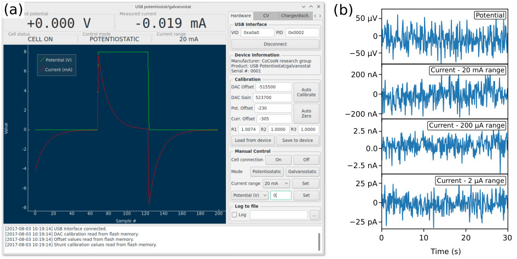Click the Time (s) axis label
This screenshot has height=259, width=517.
445,251
